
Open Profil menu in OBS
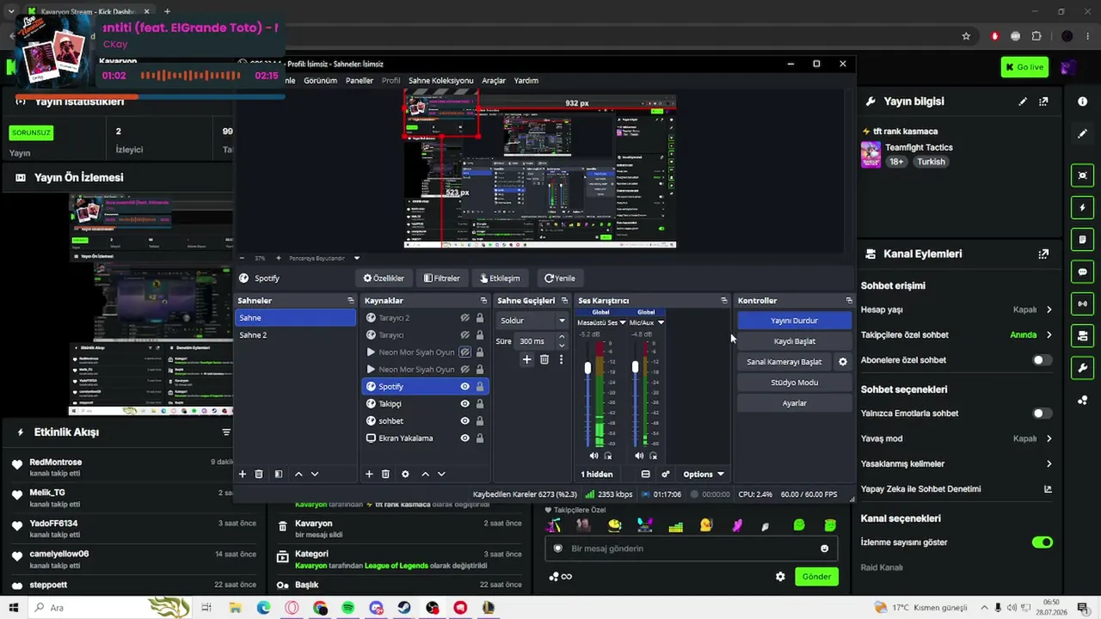(391, 81)
